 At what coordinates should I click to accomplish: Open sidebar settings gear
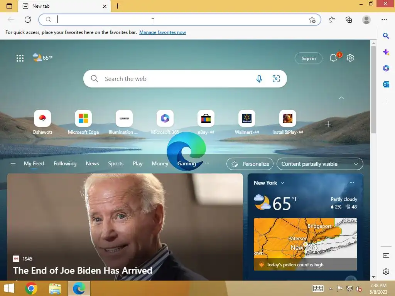tap(386, 272)
